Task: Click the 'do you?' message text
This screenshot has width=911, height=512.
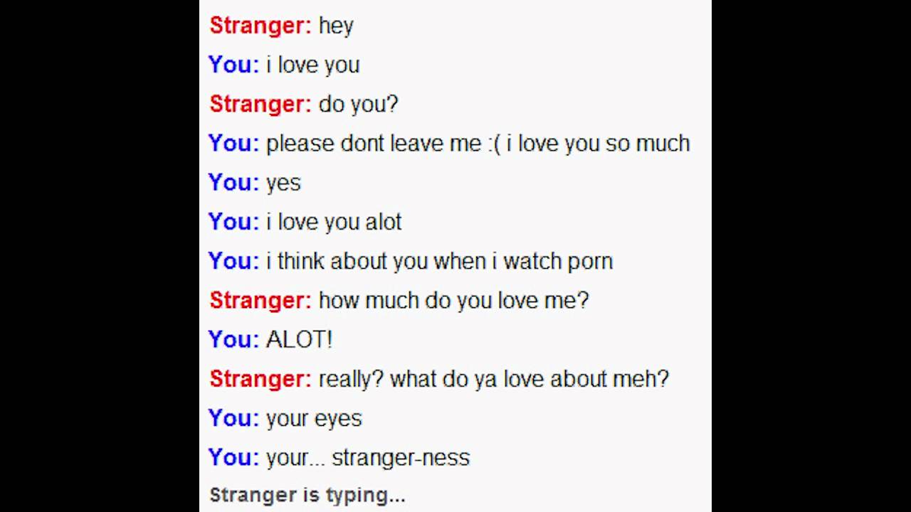Action: 358,105
